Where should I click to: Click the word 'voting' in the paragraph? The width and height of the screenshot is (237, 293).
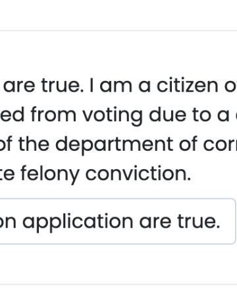pyautogui.click(x=113, y=116)
